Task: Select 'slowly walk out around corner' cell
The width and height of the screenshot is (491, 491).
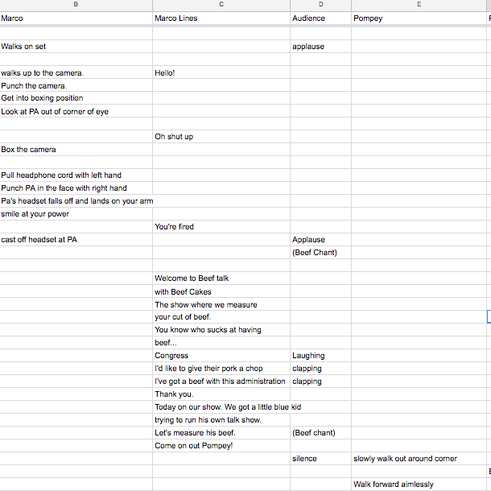Action: (419, 459)
